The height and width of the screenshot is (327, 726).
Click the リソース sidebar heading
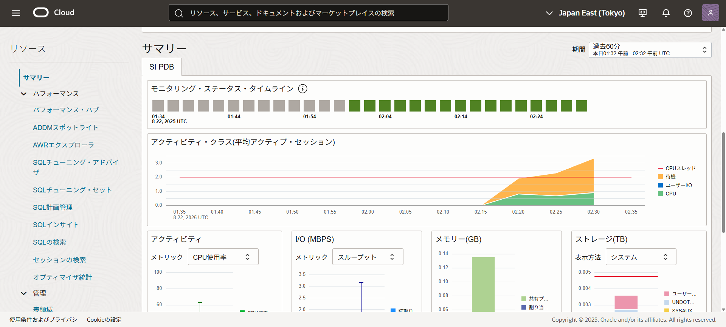(28, 49)
